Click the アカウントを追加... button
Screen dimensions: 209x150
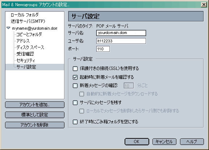tap(35, 105)
